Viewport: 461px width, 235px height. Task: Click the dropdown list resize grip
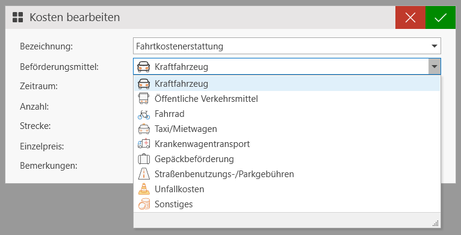click(x=436, y=223)
